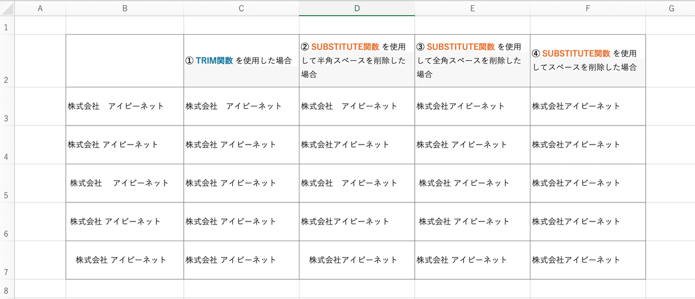Select cell D3 in column ②
The image size is (695, 299).
click(x=357, y=106)
